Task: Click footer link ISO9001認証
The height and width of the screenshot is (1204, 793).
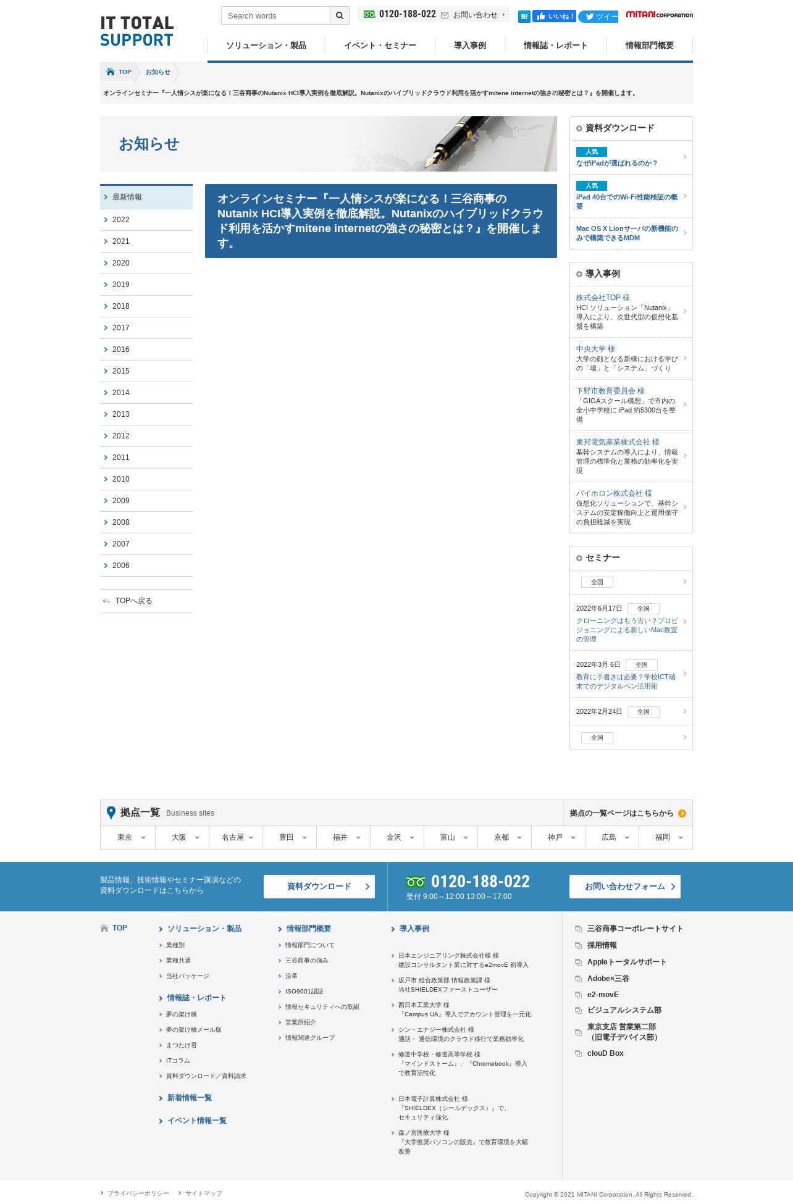Action: tap(304, 992)
